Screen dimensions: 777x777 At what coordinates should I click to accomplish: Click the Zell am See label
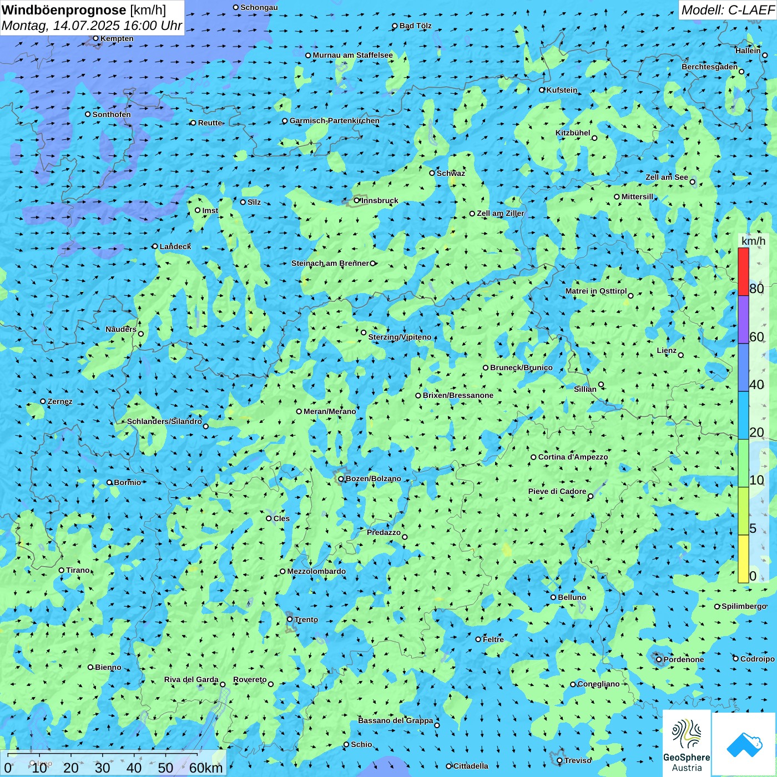(667, 177)
